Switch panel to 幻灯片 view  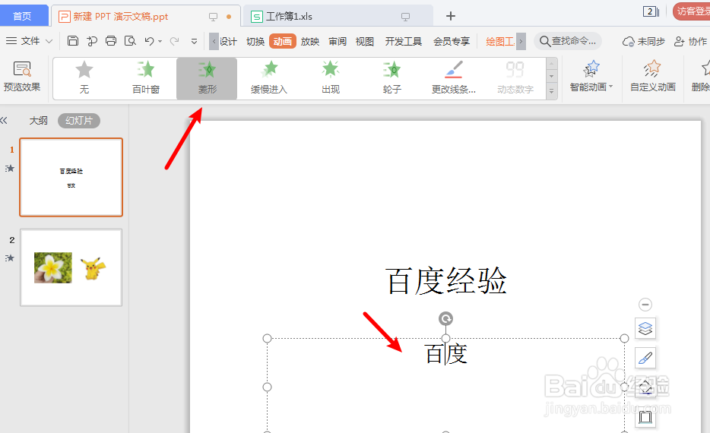tap(79, 120)
